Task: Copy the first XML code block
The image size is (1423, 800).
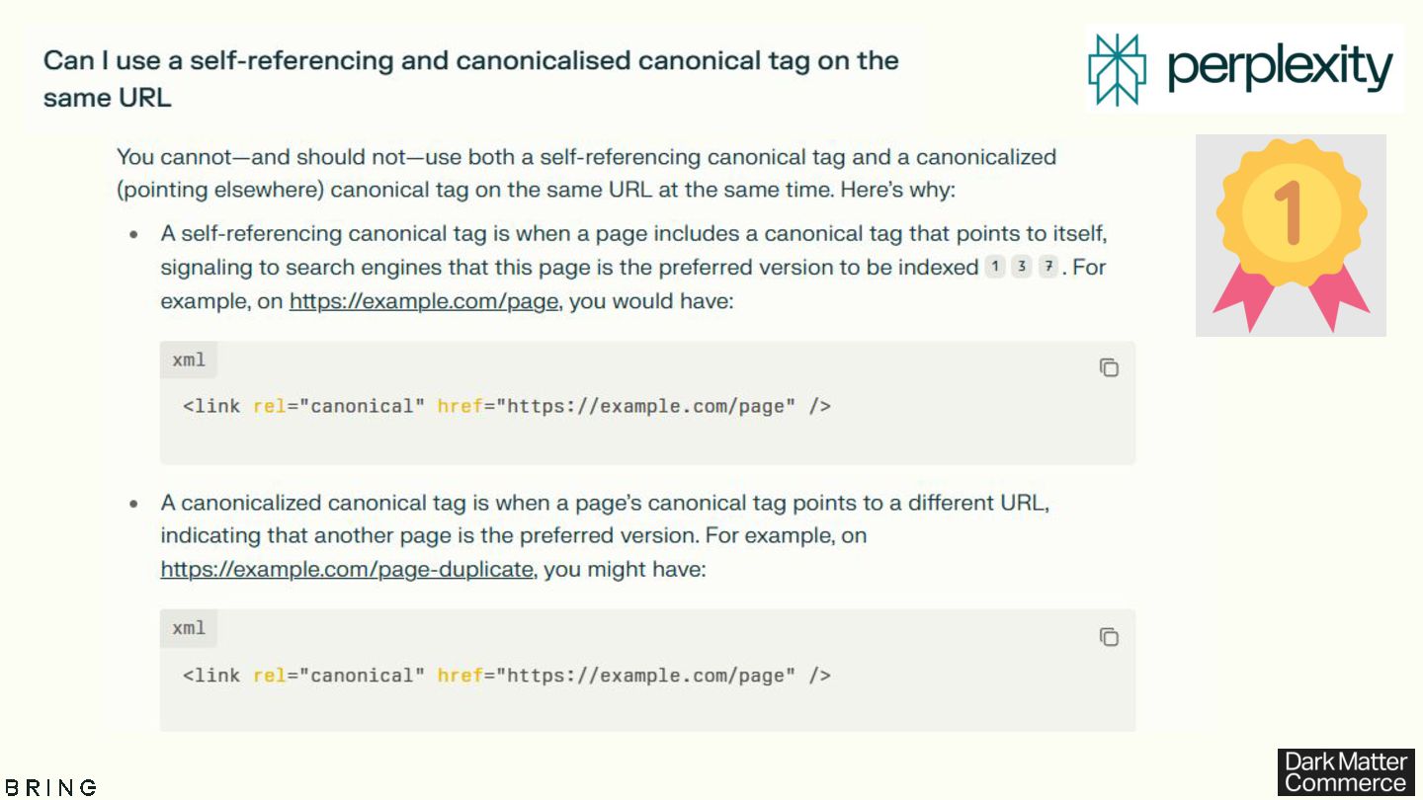Action: click(1109, 367)
